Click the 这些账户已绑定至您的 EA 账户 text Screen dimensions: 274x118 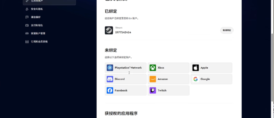pyautogui.click(x=122, y=18)
